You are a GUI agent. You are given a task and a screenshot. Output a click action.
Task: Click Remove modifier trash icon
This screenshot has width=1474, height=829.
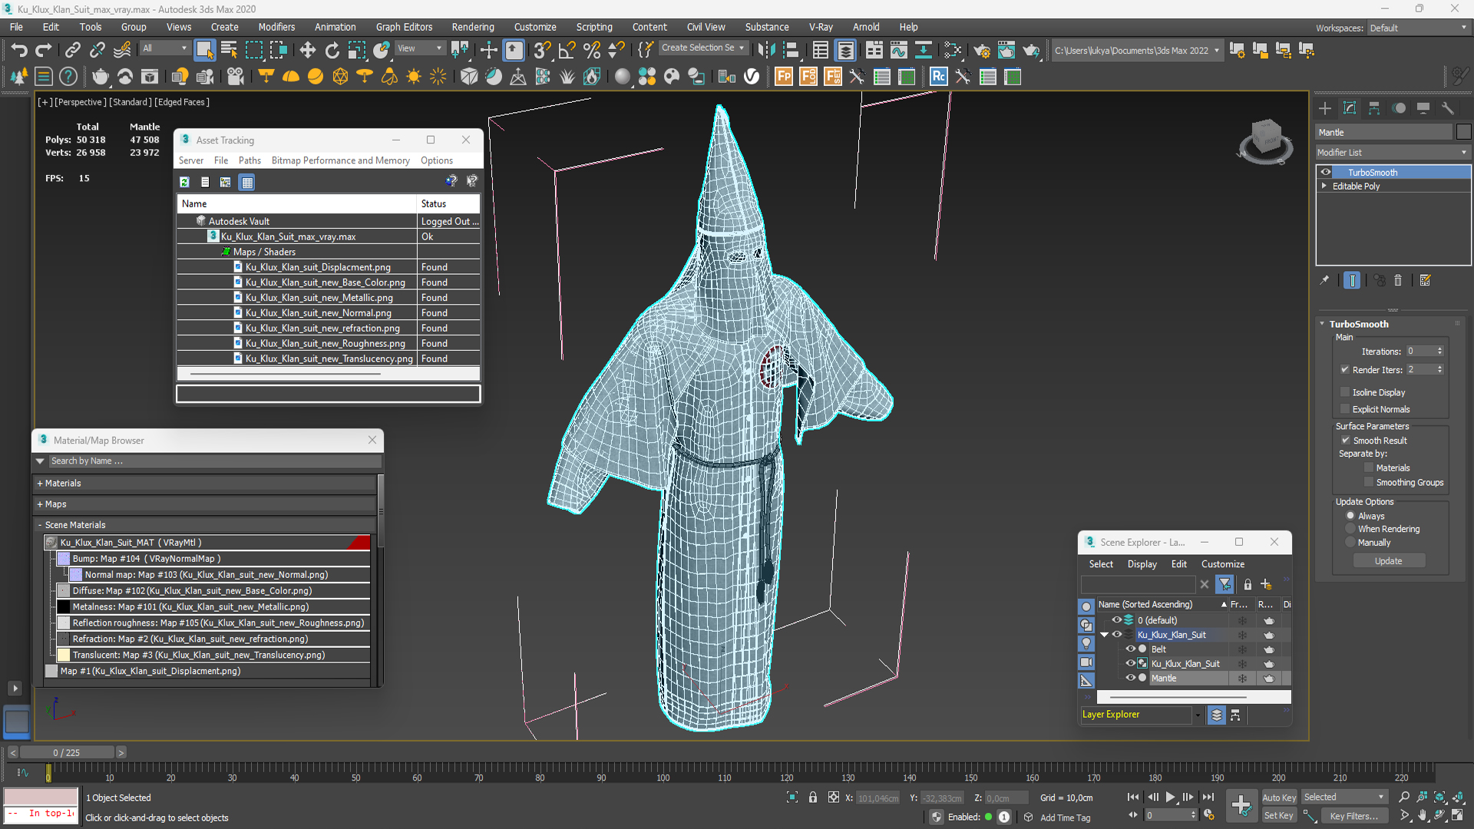pyautogui.click(x=1398, y=281)
